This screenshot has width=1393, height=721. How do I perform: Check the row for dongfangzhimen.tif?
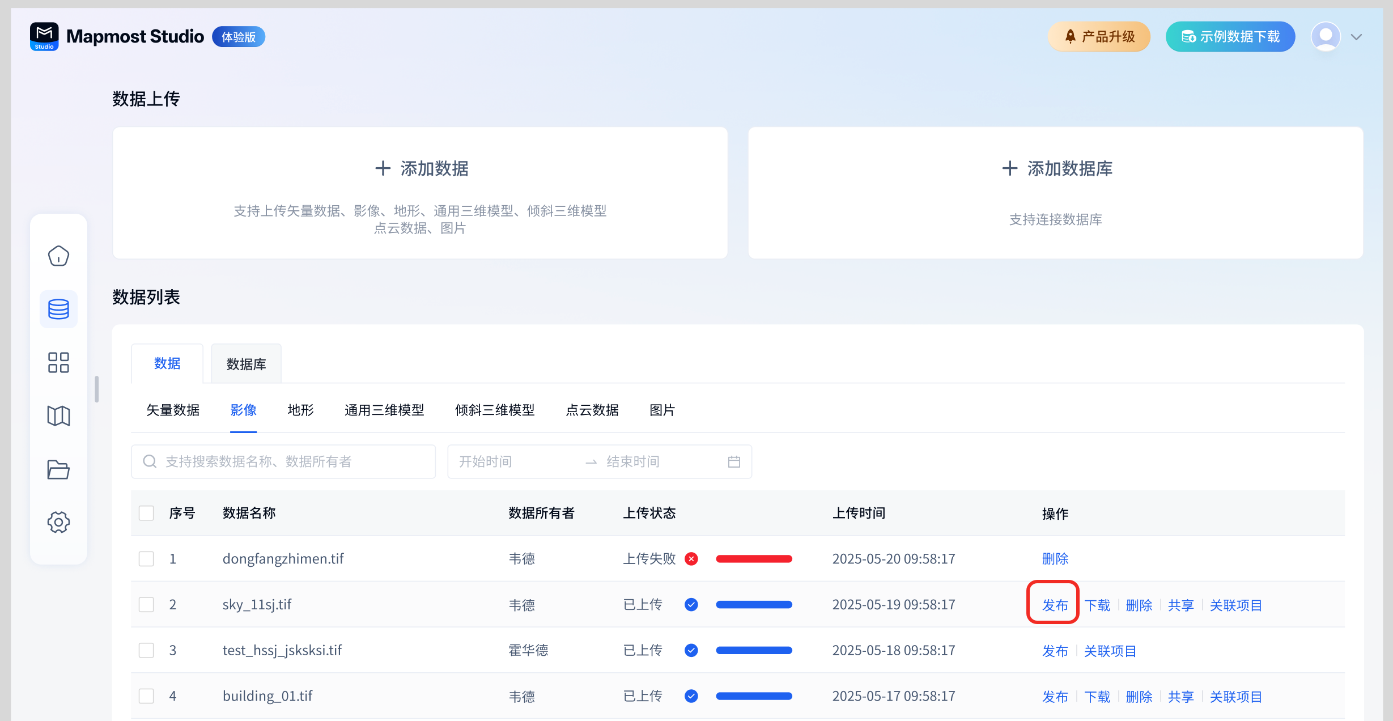coord(147,559)
